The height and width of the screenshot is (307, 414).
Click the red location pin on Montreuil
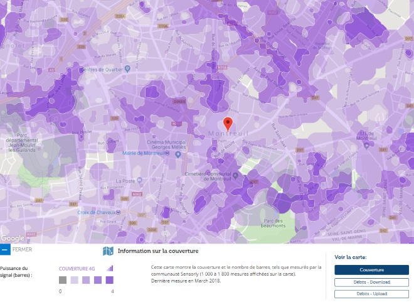[x=228, y=123]
